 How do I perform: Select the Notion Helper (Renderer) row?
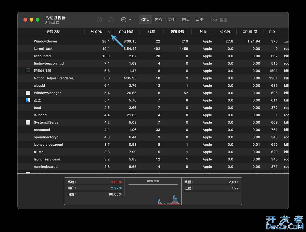point(153,78)
